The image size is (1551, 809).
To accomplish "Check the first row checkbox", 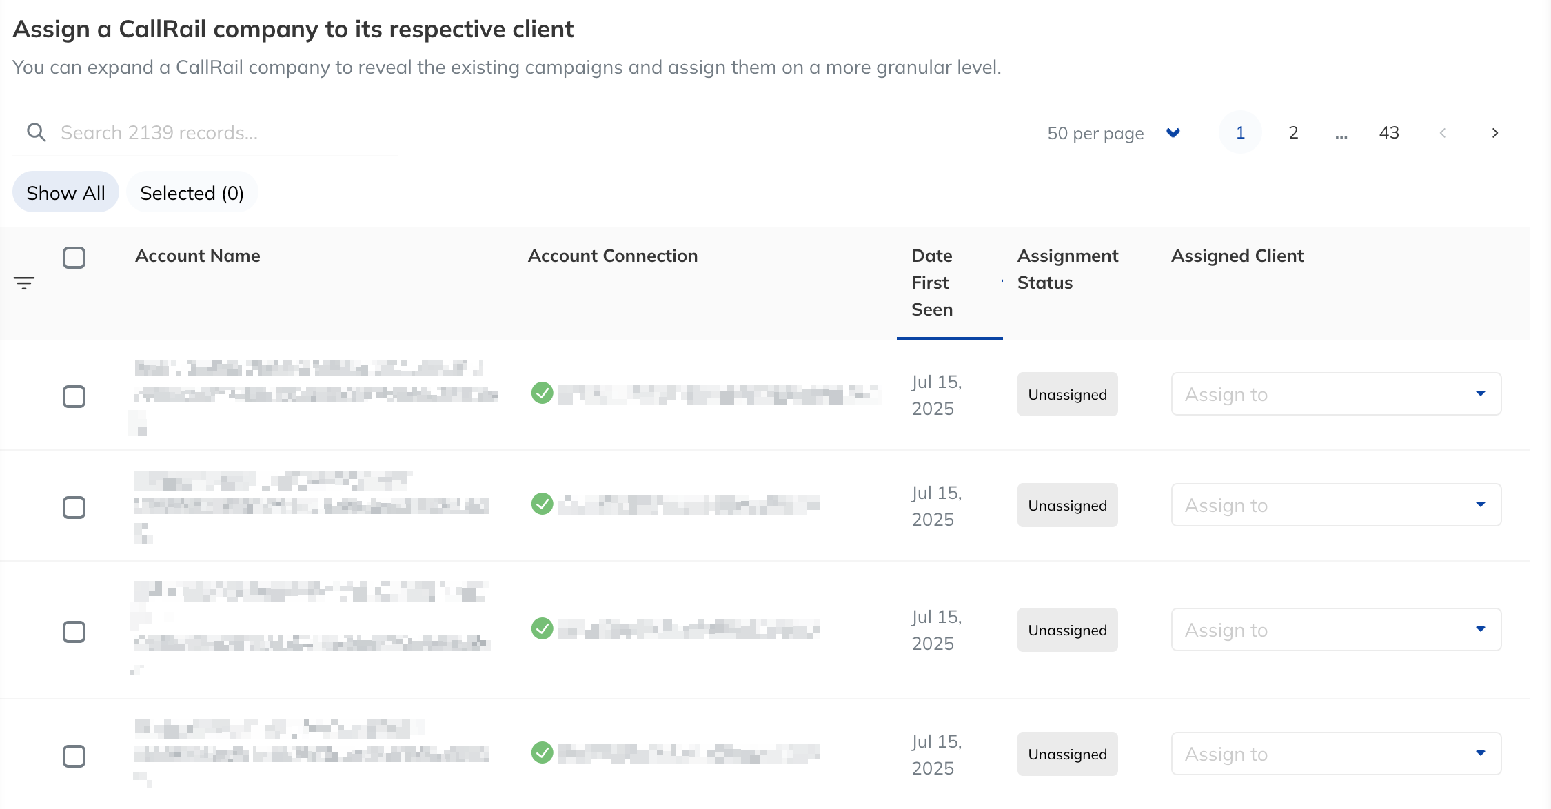I will (x=74, y=396).
